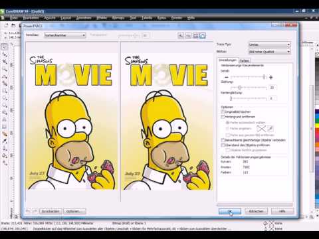Click the Undo arrow in PowerTRACE
Screen dimensions: 319x239
[28, 211]
